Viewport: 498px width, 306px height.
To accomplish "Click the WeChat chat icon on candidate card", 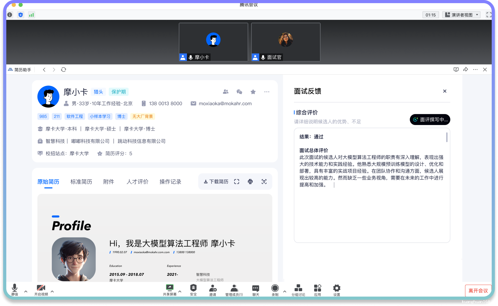I will [x=239, y=92].
